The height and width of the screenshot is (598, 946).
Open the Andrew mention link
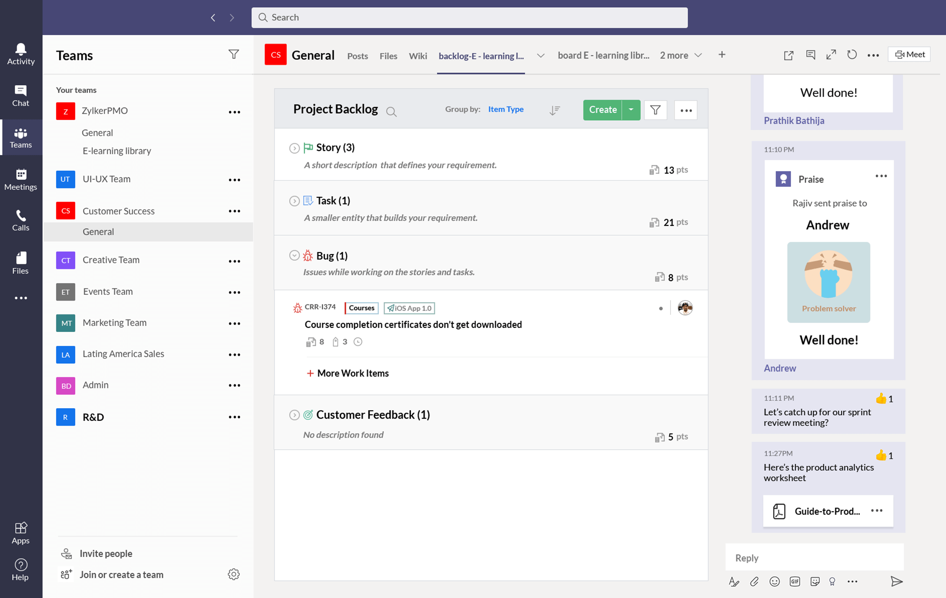pos(780,368)
